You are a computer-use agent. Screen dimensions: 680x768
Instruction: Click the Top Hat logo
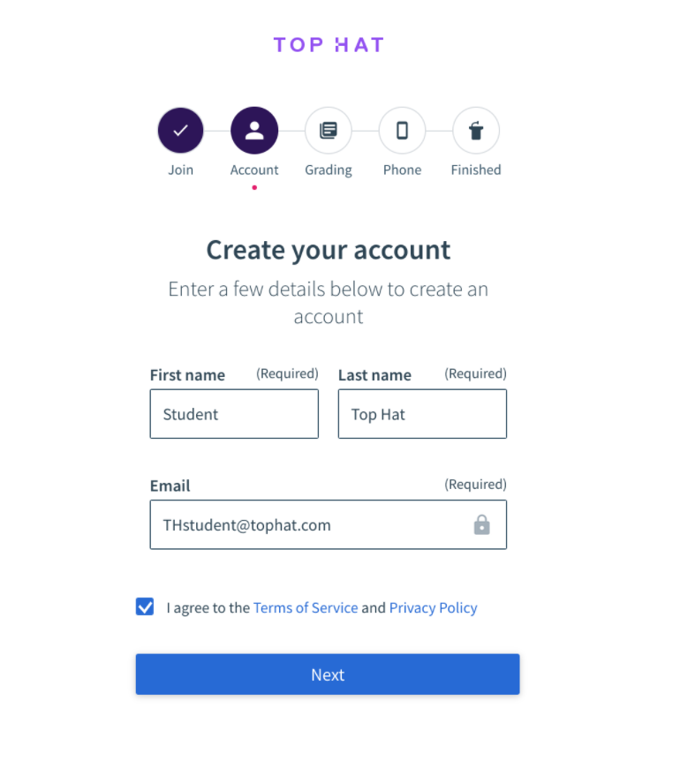(x=329, y=45)
